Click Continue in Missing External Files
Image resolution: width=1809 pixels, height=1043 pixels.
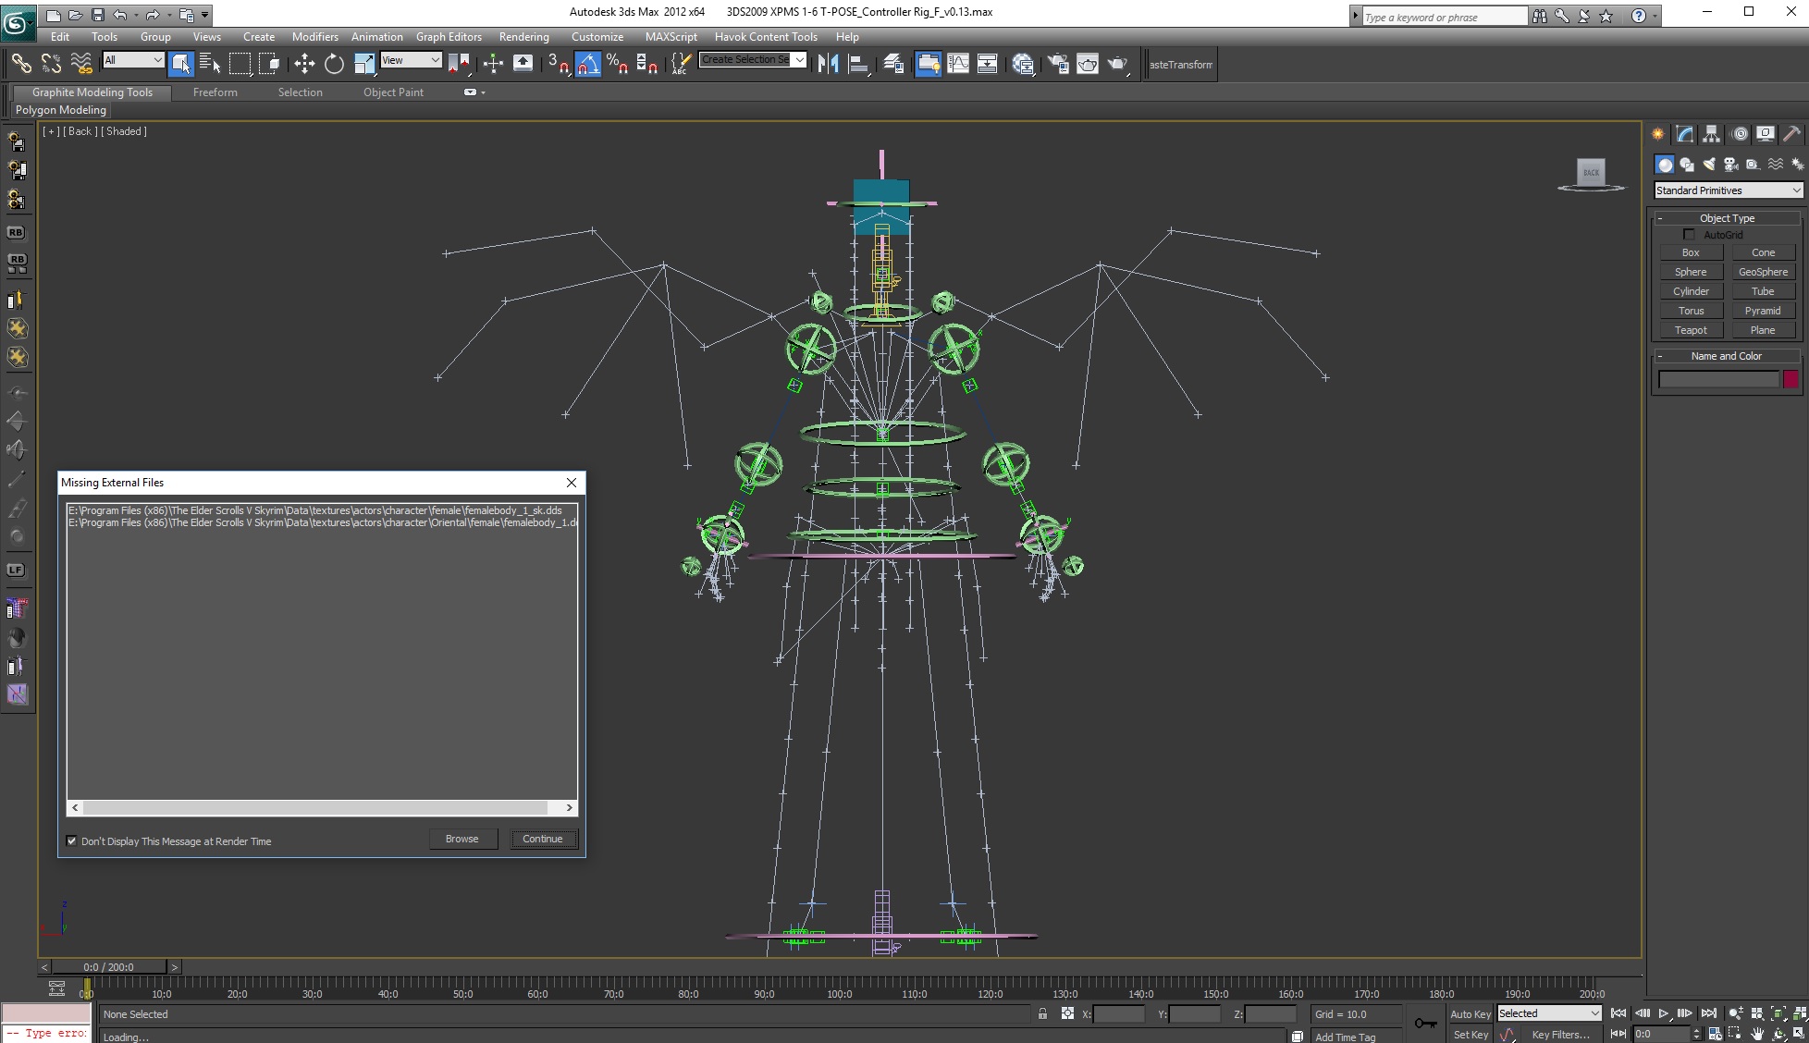(543, 839)
